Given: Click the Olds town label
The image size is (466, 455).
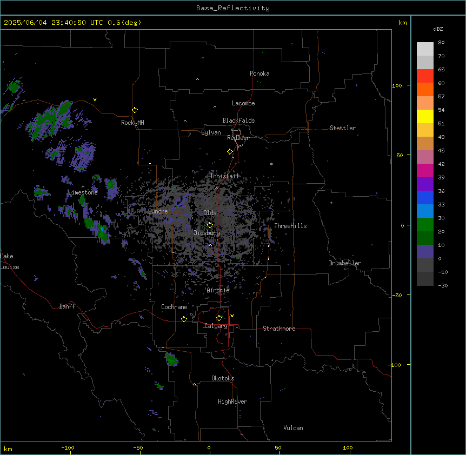Looking at the screenshot, I should click(x=210, y=213).
